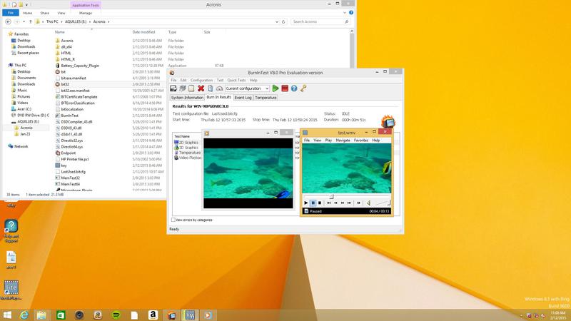The image size is (571, 321).
Task: Click skip to next button in media player
Action: pos(349,203)
